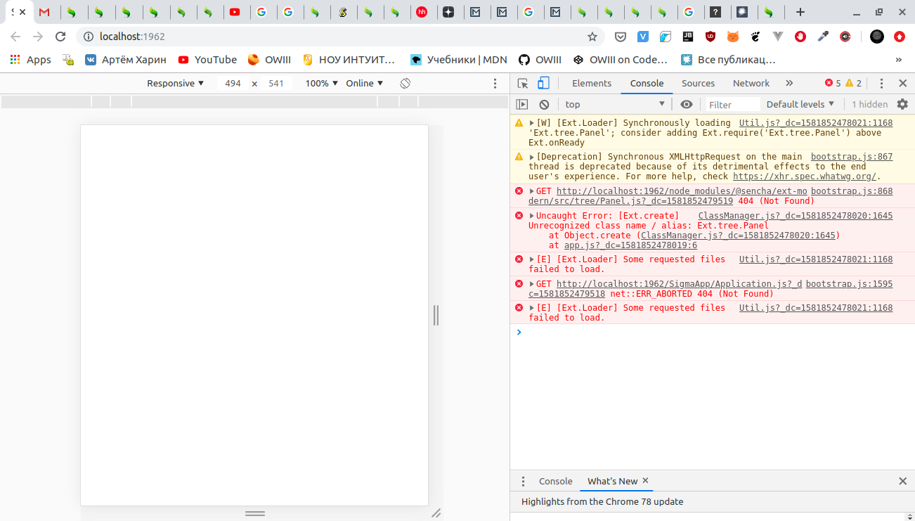This screenshot has height=521, width=915.
Task: Click the inspect element picker icon
Action: click(522, 83)
